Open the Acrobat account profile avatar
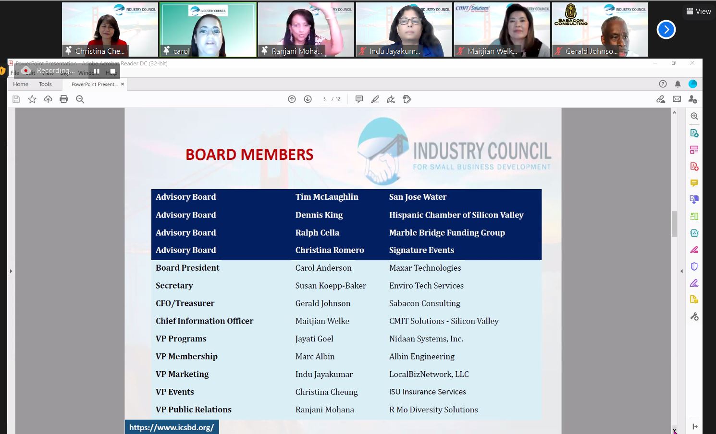 pos(692,84)
